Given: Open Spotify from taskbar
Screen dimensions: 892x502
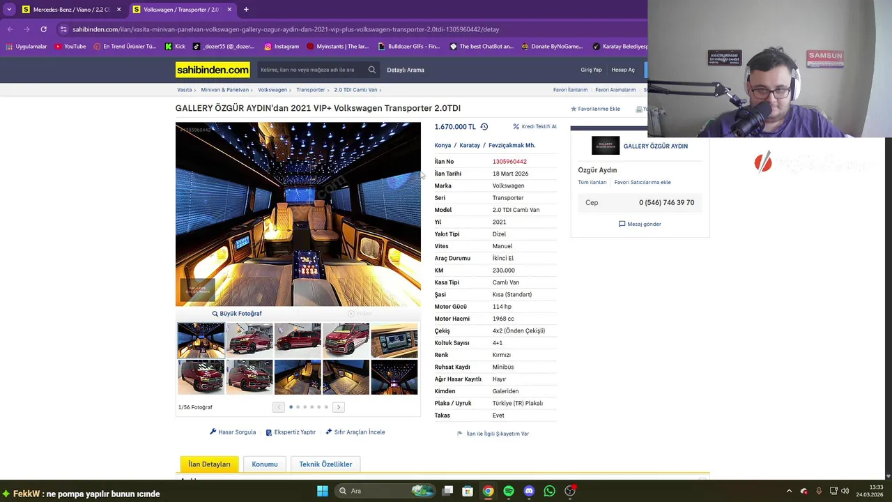Looking at the screenshot, I should coord(509,491).
